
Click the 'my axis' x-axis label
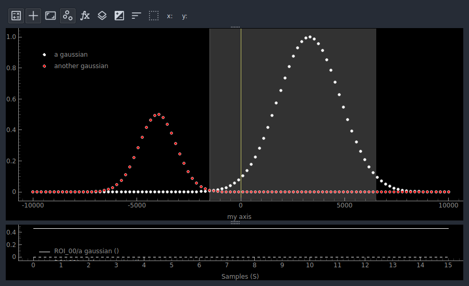239,217
